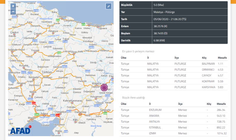The width and height of the screenshot is (236, 140).
Task: Click Amasya city label on the map
Action: (x=53, y=31)
